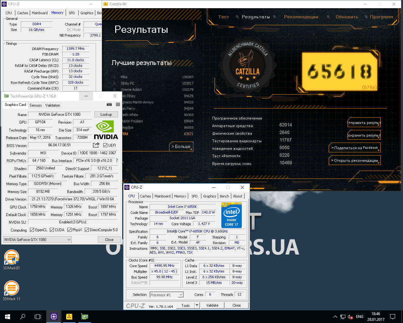403x323 pixels.
Task: Click the Catzilla 4K title icon
Action: click(x=105, y=4)
